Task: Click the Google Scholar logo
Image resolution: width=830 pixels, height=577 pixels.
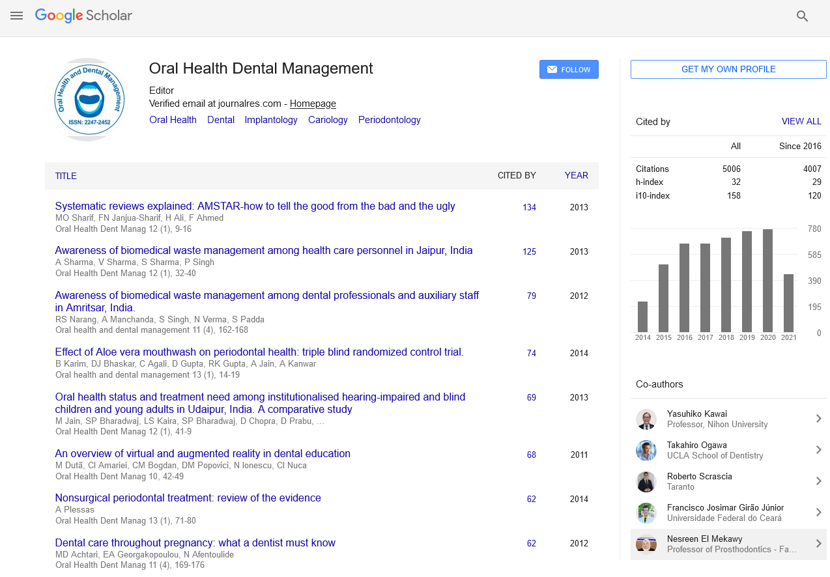Action: (83, 16)
